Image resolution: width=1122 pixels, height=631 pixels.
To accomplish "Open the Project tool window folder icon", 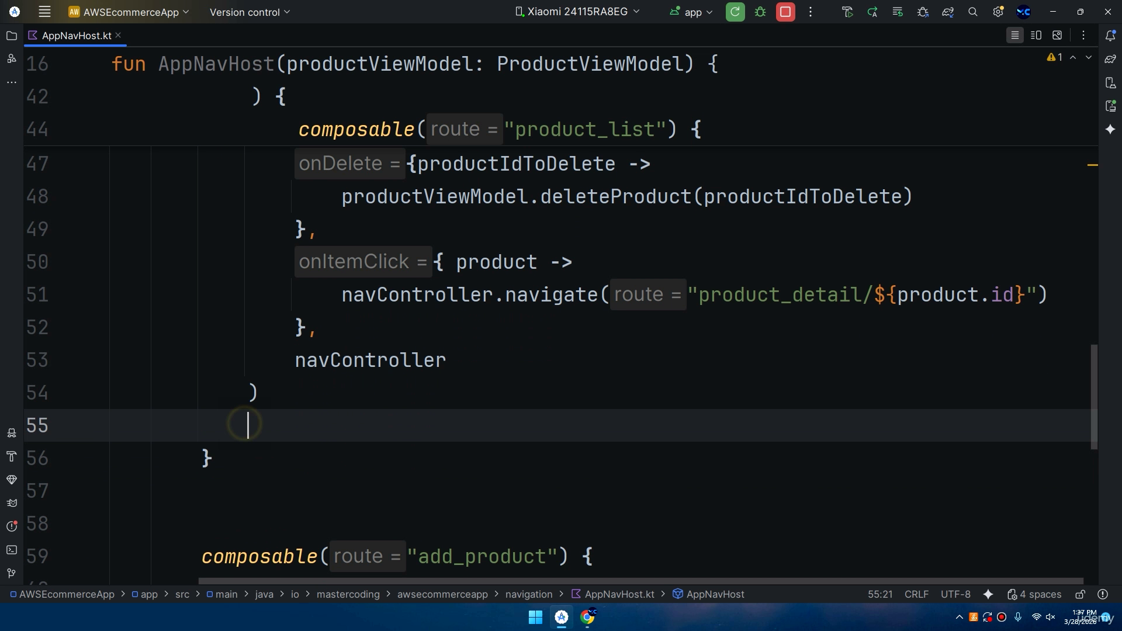I will point(11,36).
